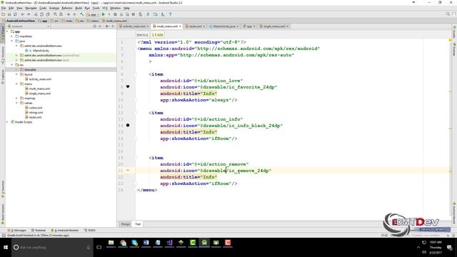The width and height of the screenshot is (457, 257).
Task: Switch to the styles.xml editor tab
Action: pyautogui.click(x=195, y=26)
